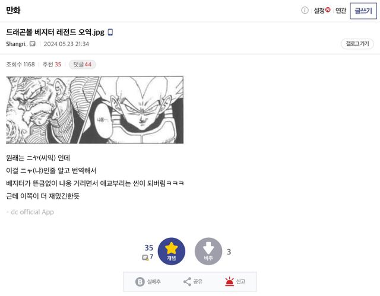Open 설정 settings with N badge

[322, 11]
